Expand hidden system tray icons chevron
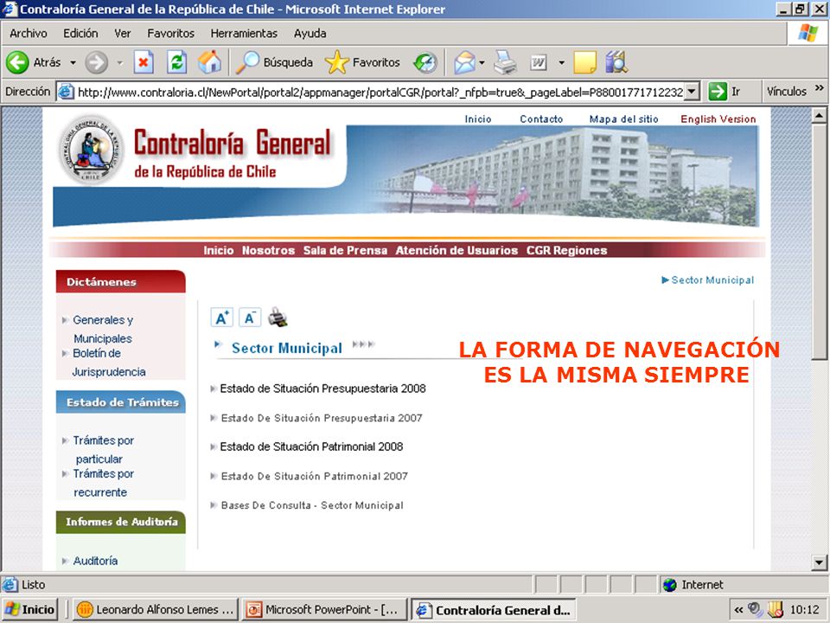 pos(738,610)
